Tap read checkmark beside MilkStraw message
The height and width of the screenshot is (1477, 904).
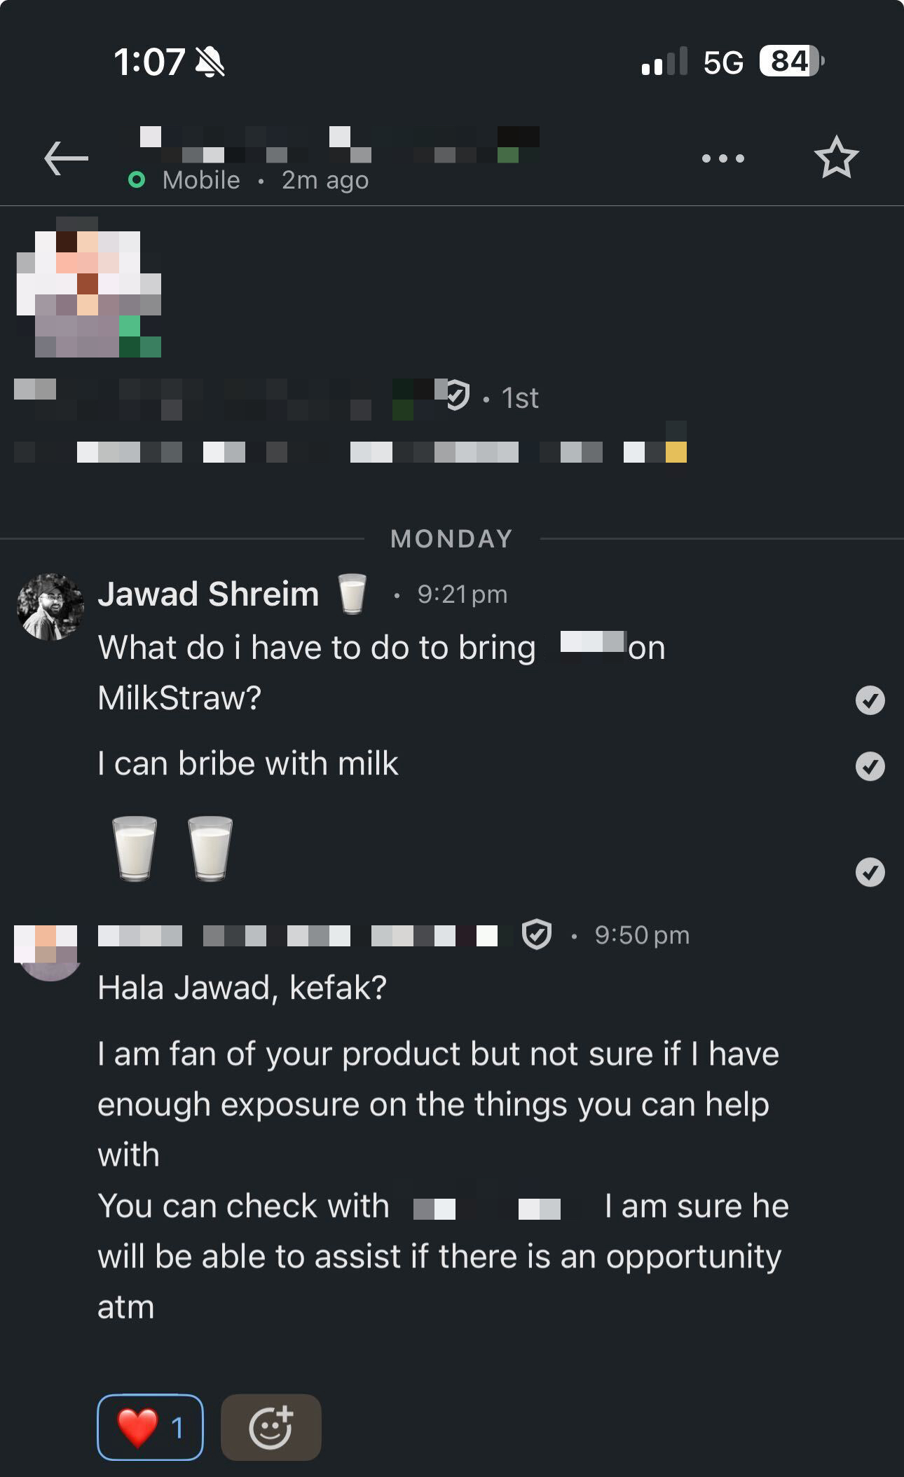click(870, 700)
